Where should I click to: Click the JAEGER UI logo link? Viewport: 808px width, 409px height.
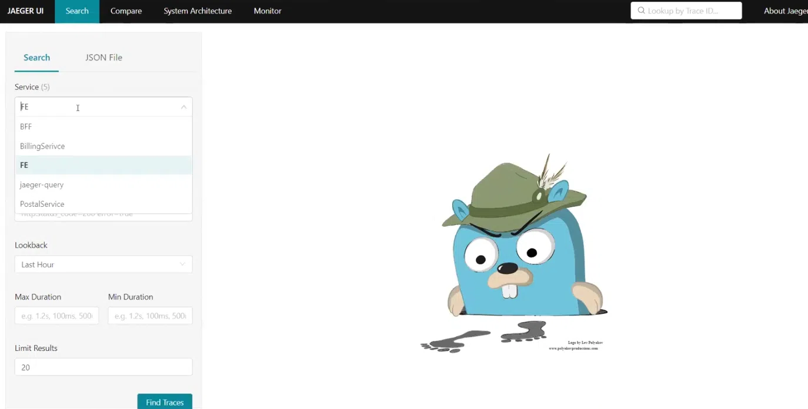(x=25, y=11)
